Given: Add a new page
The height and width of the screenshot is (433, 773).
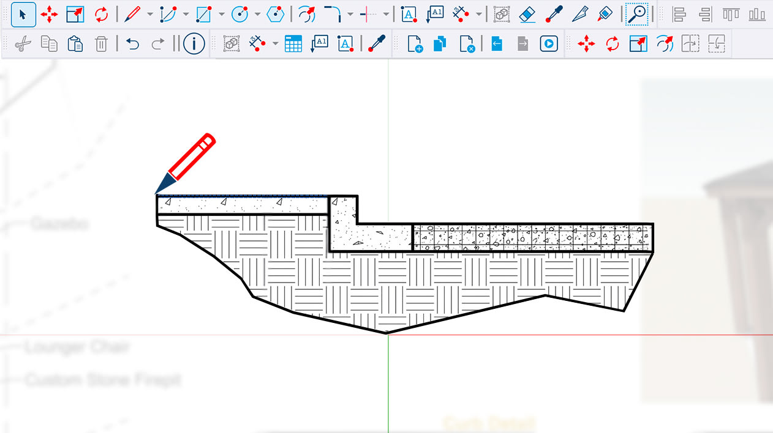Looking at the screenshot, I should point(415,44).
